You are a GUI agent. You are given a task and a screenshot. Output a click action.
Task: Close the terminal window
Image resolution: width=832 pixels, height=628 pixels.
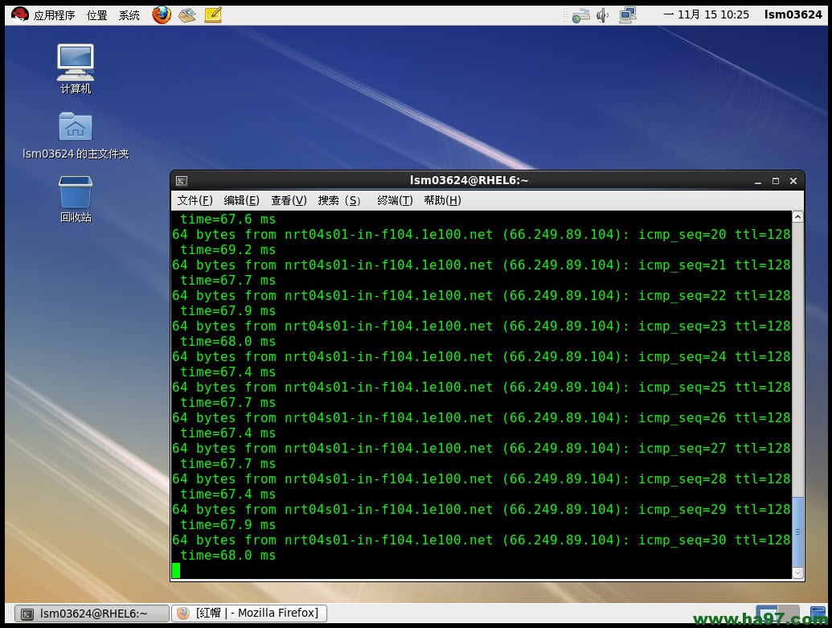coord(793,181)
